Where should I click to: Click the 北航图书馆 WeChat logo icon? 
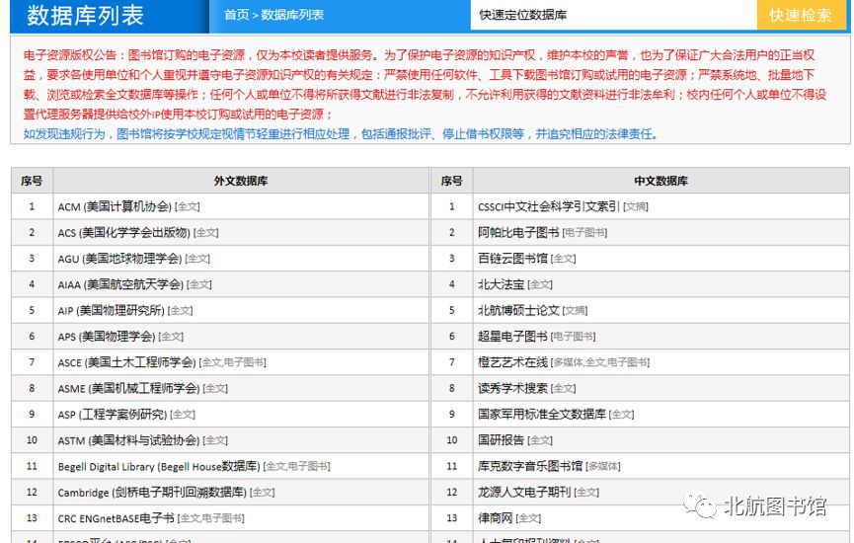point(702,505)
